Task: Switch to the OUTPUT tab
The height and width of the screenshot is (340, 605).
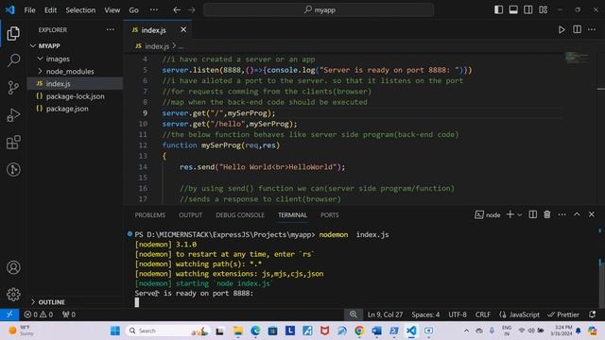Action: tap(190, 215)
